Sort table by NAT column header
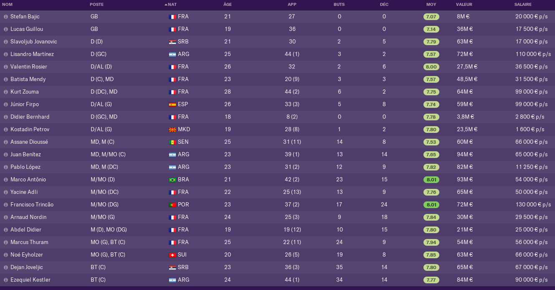This screenshot has width=555, height=290. point(172,5)
